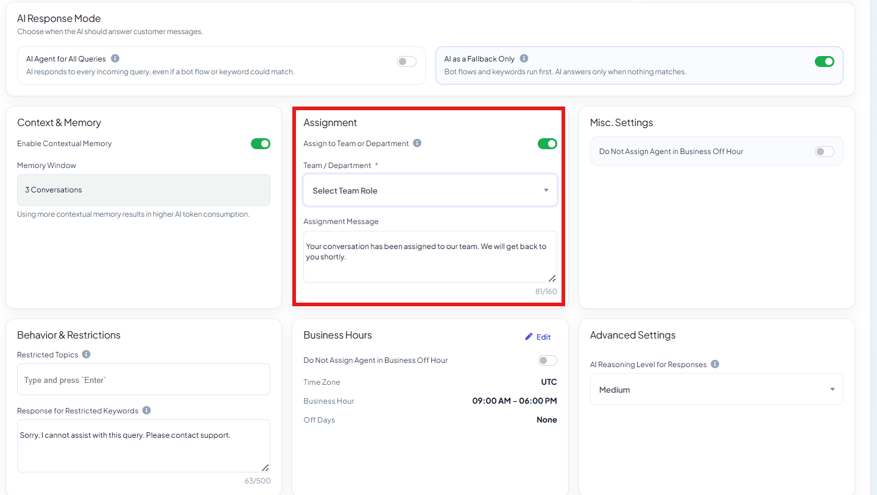Click inside the Assignment Message text area
This screenshot has width=877, height=495.
pos(430,257)
